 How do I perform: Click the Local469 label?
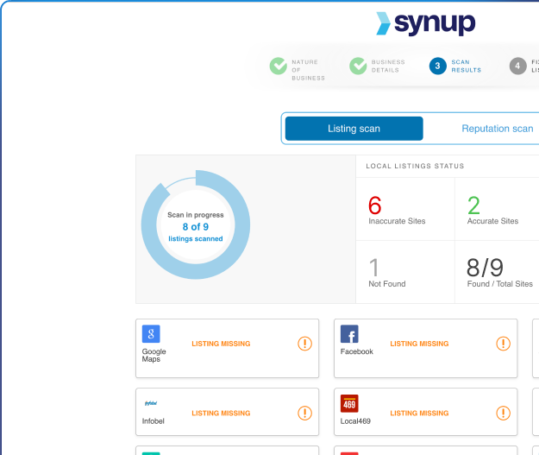pyautogui.click(x=355, y=421)
